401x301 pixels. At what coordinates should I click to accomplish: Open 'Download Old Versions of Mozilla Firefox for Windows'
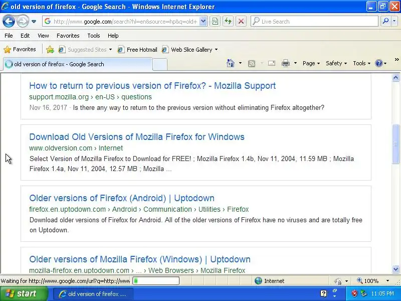tap(137, 137)
